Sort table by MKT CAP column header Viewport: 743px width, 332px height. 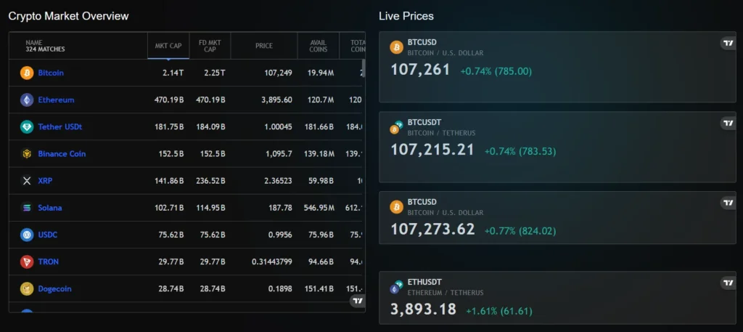point(168,46)
